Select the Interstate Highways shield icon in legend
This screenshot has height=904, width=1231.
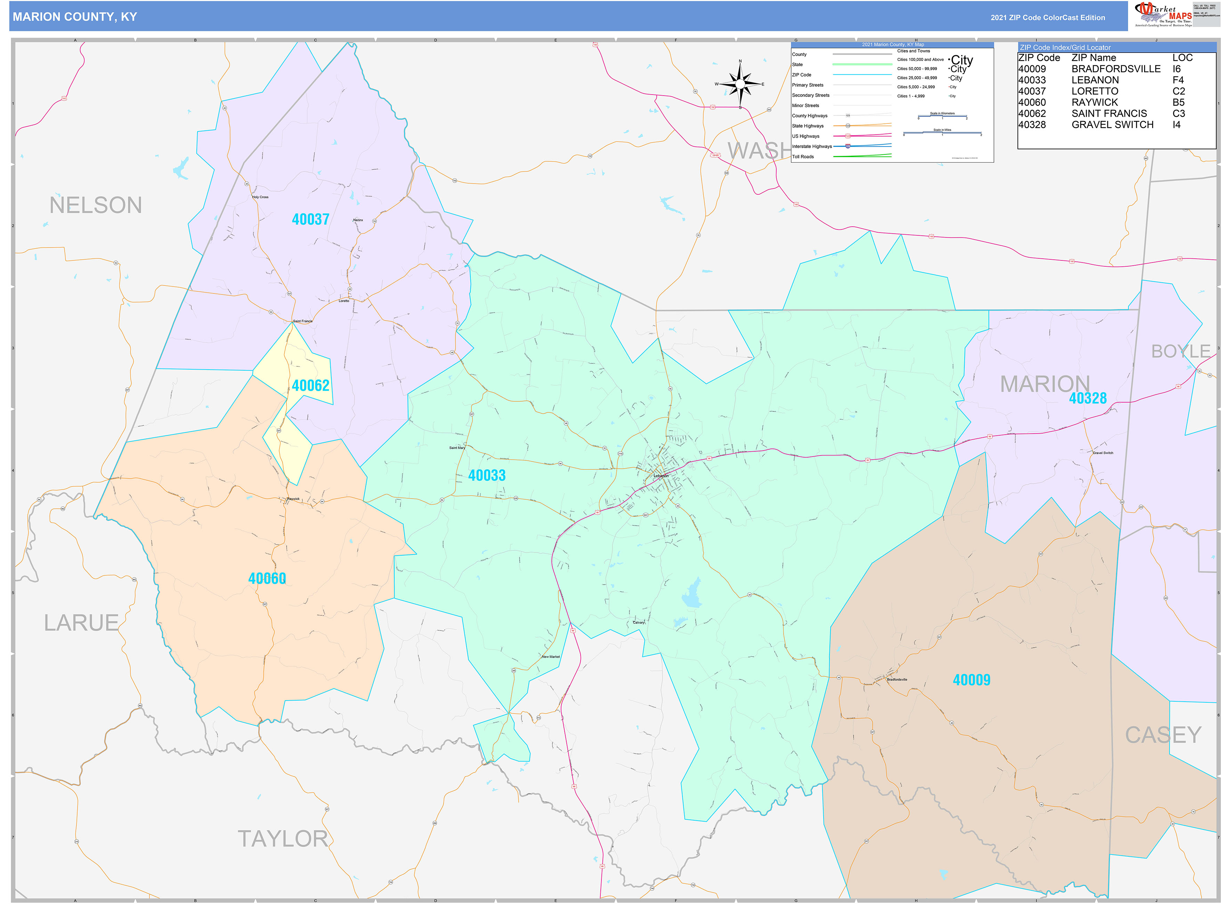point(848,146)
